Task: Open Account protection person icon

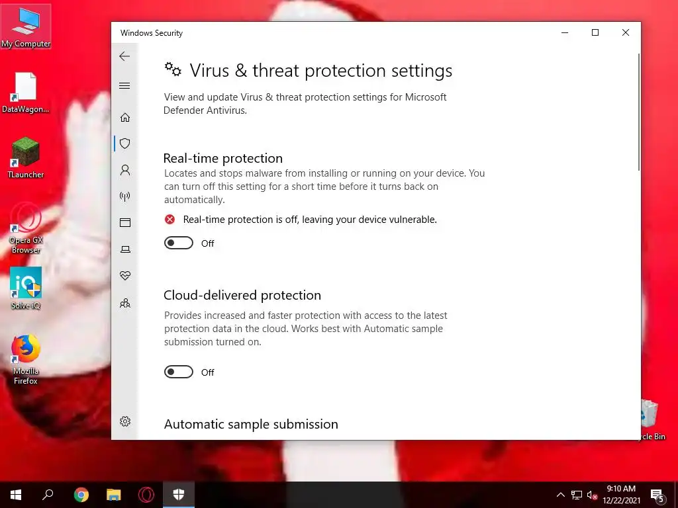Action: [125, 170]
